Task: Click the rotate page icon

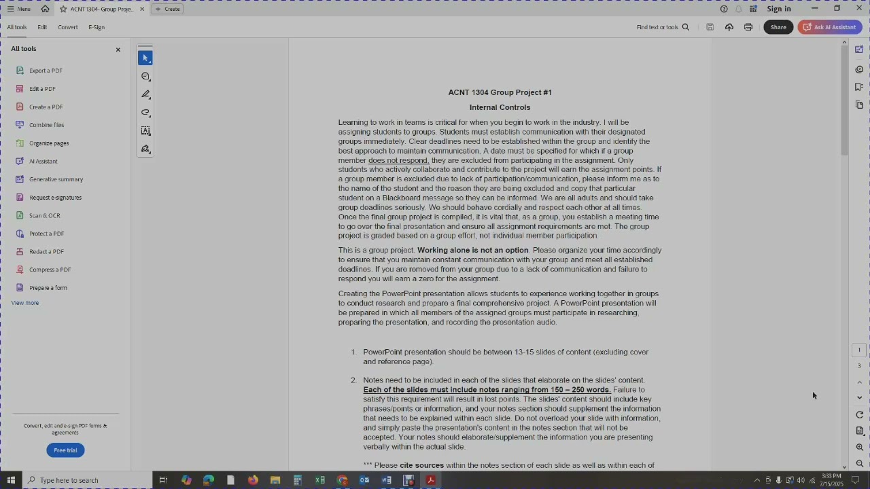Action: pos(860,414)
